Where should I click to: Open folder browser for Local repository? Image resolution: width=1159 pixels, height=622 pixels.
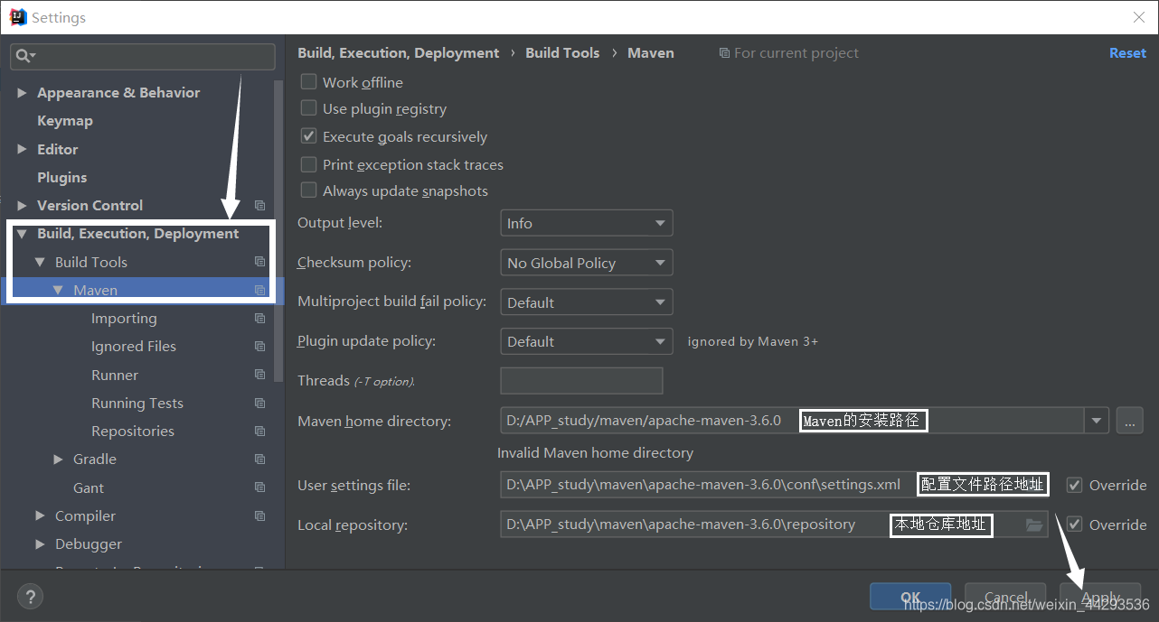(1034, 525)
